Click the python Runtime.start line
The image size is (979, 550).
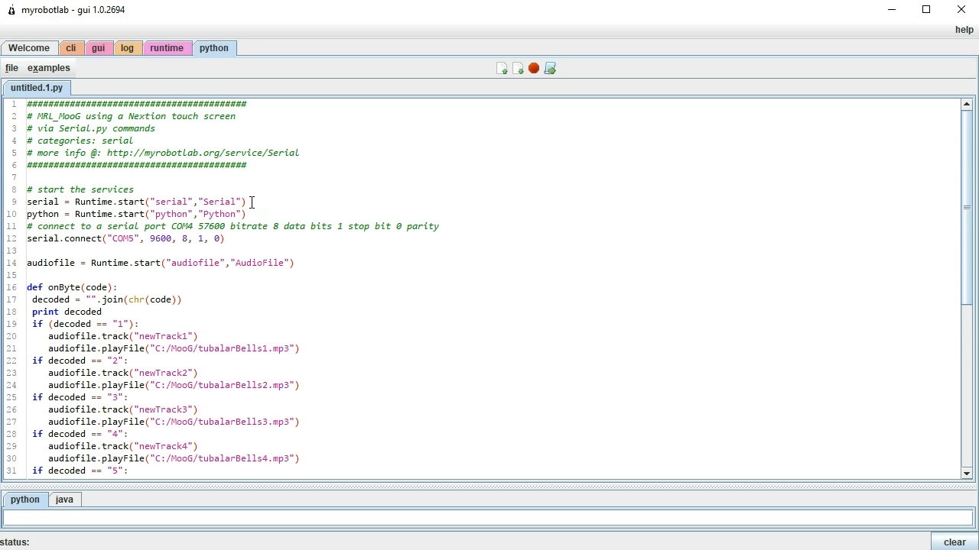[x=136, y=214]
